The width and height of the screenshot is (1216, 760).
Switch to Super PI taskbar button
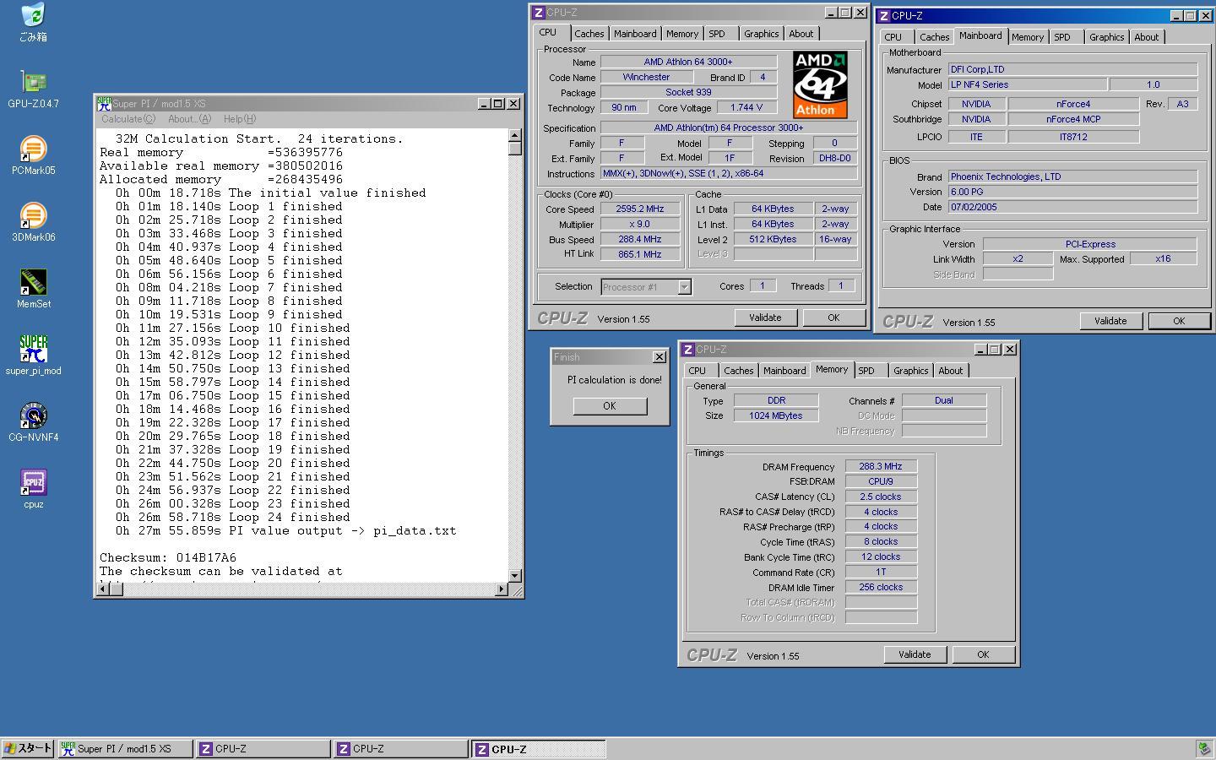pyautogui.click(x=125, y=748)
